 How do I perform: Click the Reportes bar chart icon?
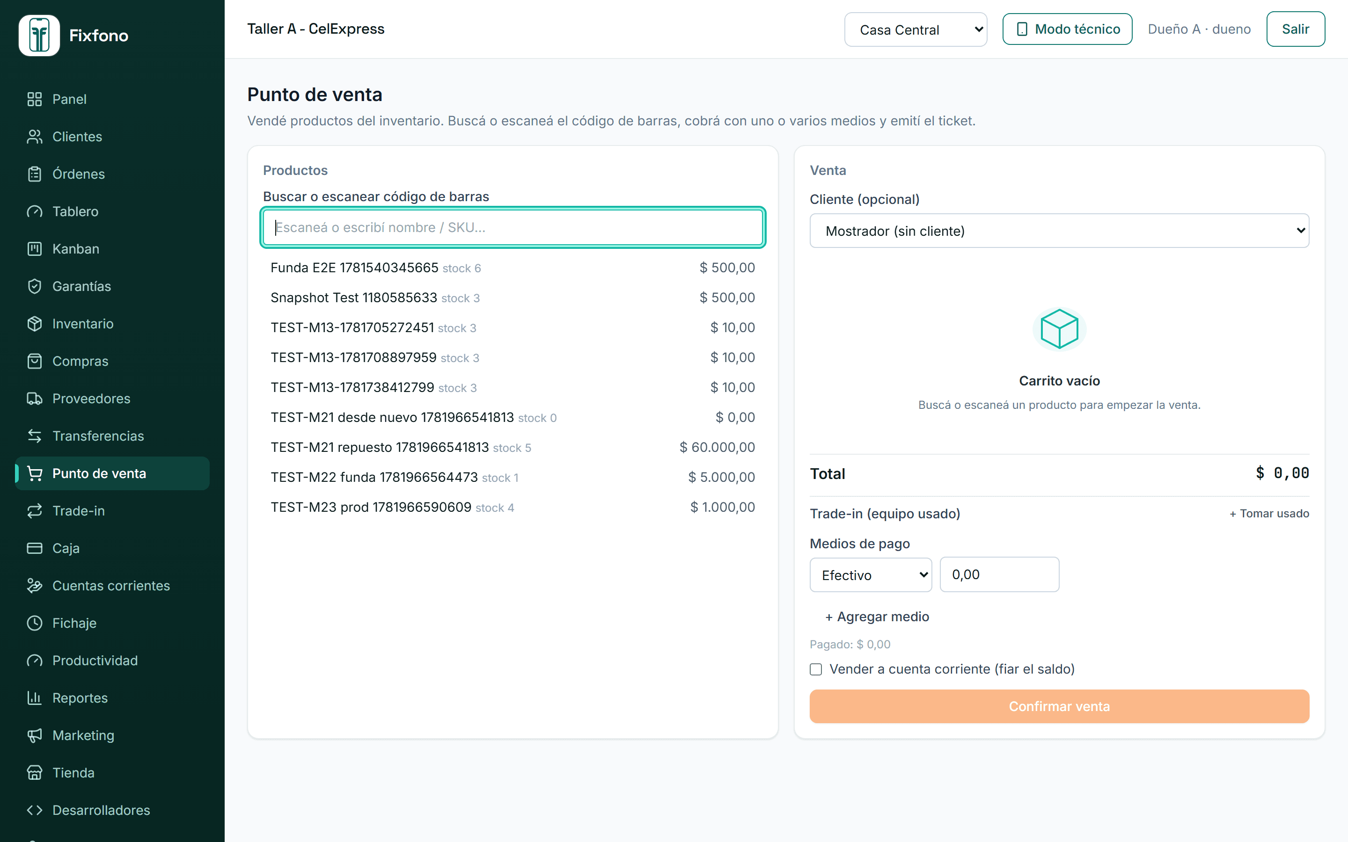(x=35, y=698)
